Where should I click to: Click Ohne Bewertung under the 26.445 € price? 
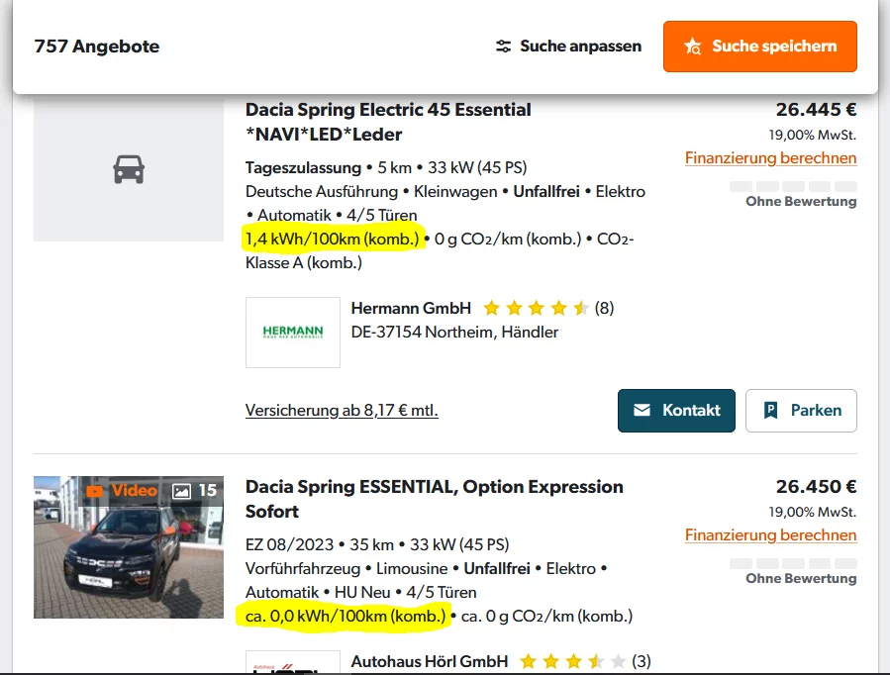click(801, 201)
